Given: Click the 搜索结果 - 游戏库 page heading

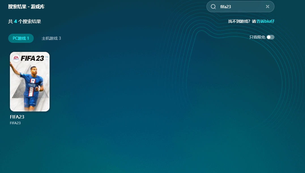Looking at the screenshot, I should click(26, 7).
